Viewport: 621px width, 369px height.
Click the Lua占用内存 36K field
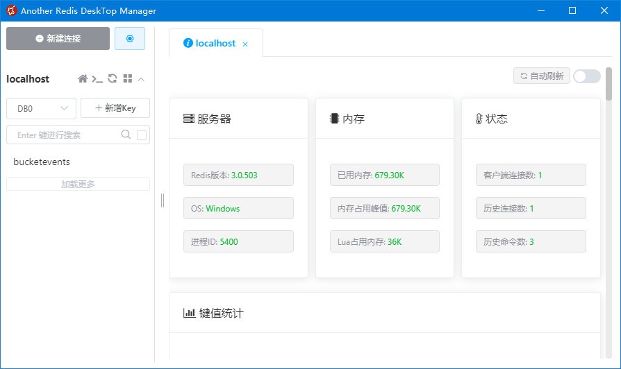coord(385,241)
